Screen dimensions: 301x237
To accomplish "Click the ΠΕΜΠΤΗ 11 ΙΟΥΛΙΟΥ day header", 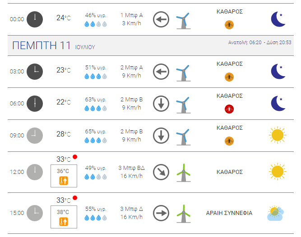I will 54,46.
